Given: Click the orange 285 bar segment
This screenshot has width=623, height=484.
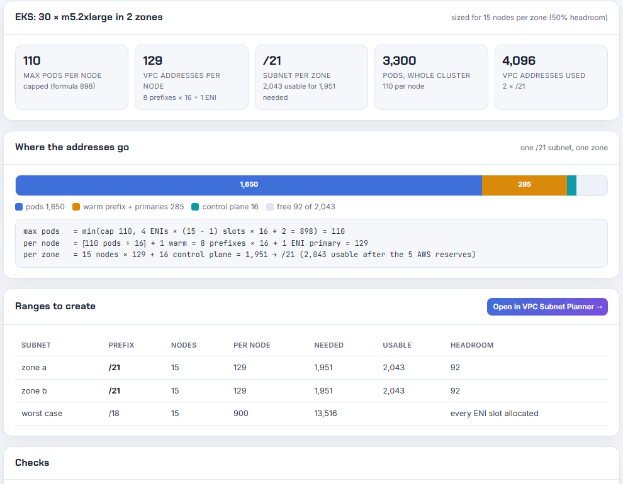Looking at the screenshot, I should pos(524,185).
